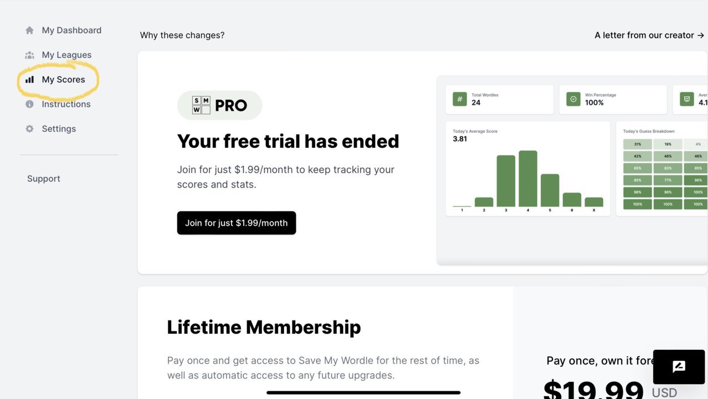The height and width of the screenshot is (399, 708).
Task: Click Join for just $1.99/month button
Action: (237, 223)
